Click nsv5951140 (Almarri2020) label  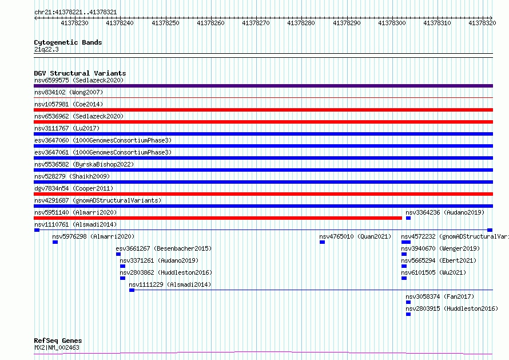[75, 212]
